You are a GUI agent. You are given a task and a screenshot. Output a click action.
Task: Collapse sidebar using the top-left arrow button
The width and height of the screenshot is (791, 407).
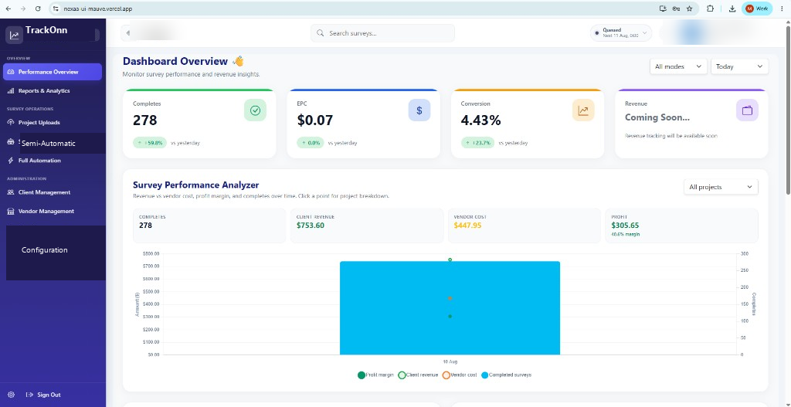[x=128, y=33]
